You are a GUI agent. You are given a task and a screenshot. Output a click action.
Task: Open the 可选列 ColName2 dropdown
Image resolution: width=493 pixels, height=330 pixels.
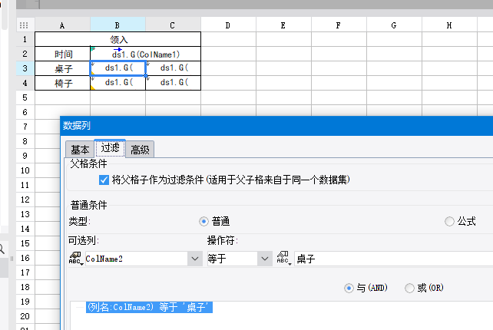[x=195, y=259]
